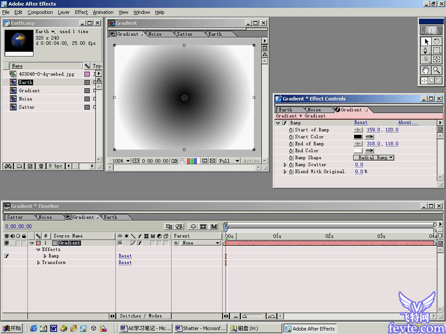The height and width of the screenshot is (334, 446).
Task: Toggle the Ramp effect switch in timeline
Action: point(7,256)
